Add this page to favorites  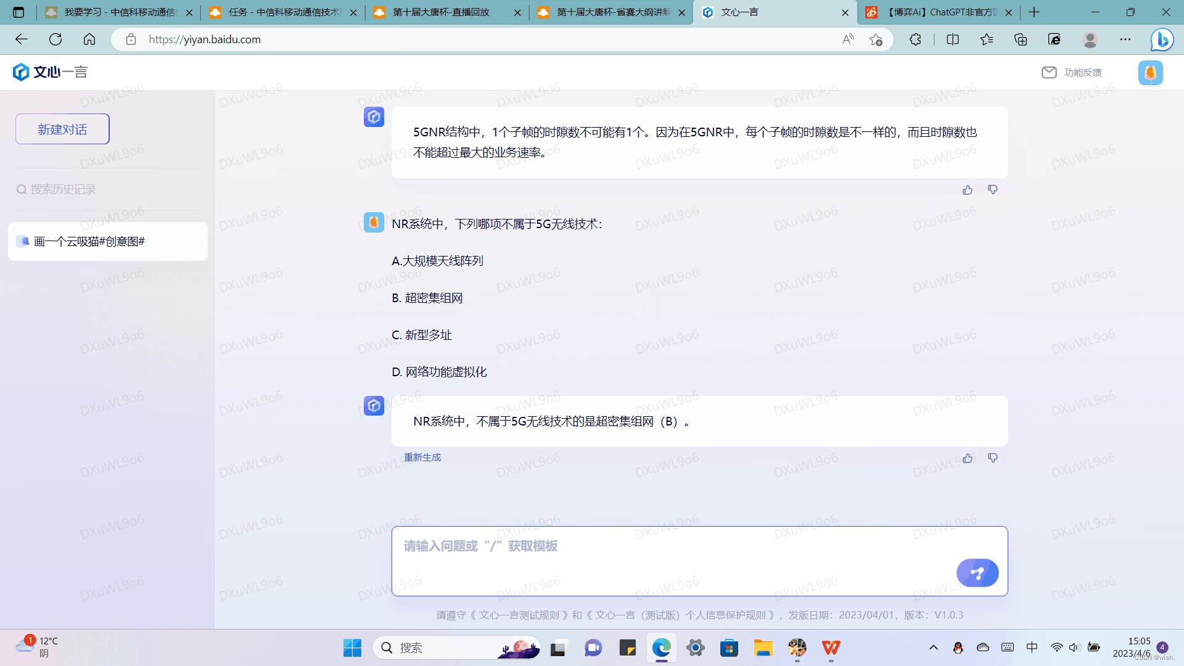pos(876,39)
